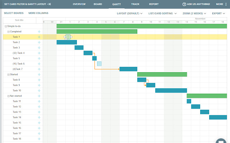Click the plus icon beside (4)Task 7

39,69
